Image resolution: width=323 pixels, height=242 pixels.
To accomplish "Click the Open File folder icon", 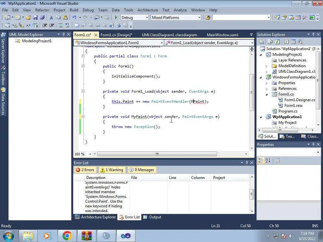I will tap(28, 18).
